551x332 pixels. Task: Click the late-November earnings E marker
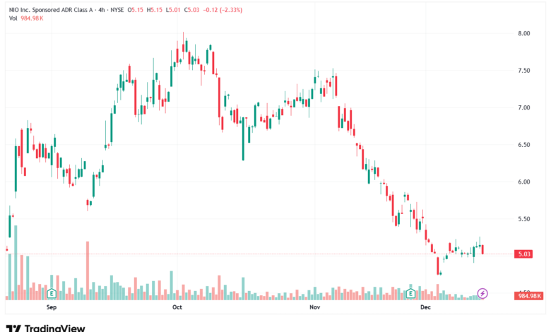410,293
